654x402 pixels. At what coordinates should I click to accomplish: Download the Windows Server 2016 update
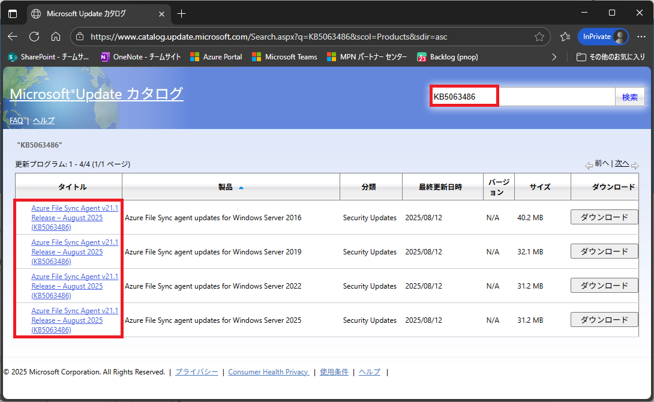[x=604, y=217]
